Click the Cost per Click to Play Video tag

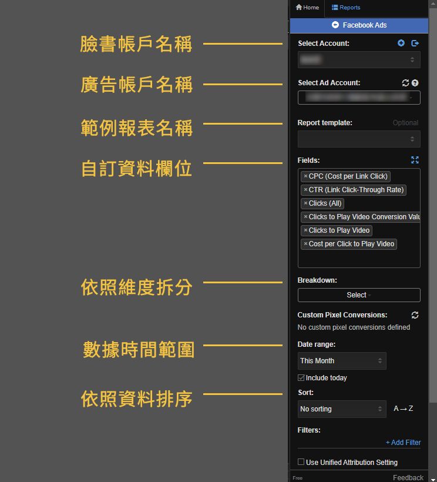[x=349, y=244]
